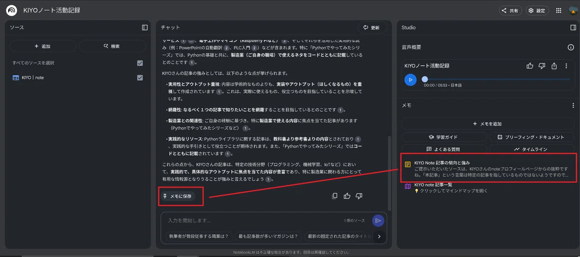580x257 pixels.
Task: Click 検索 to discover sources
Action: (113, 46)
